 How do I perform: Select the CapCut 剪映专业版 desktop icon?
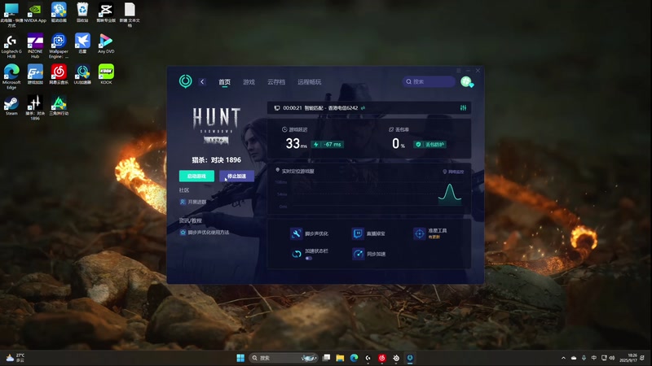point(106,12)
